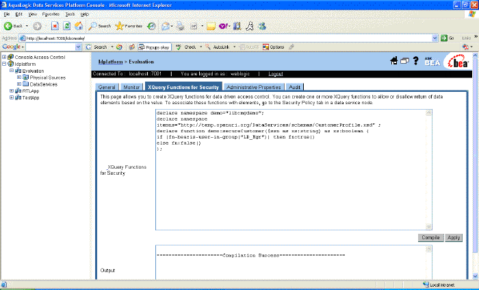Click the Google toolbar Check spelling button
Screen dimensions: 479x290
click(186, 47)
